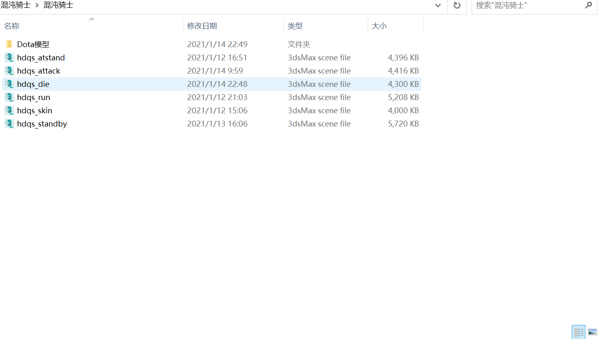The image size is (602, 339).
Task: Click the date 2021/1/12 16:51
Action: (x=217, y=57)
